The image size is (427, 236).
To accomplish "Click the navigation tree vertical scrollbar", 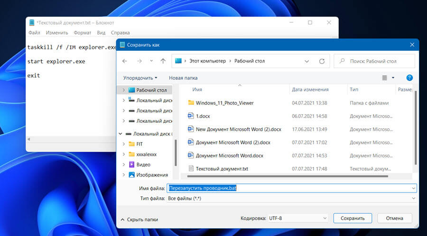I will [176, 153].
